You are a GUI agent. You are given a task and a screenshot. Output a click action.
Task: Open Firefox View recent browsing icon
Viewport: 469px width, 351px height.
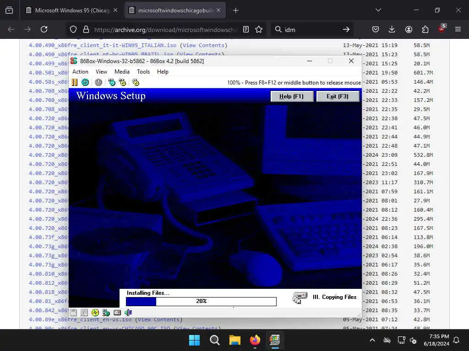click(x=9, y=11)
